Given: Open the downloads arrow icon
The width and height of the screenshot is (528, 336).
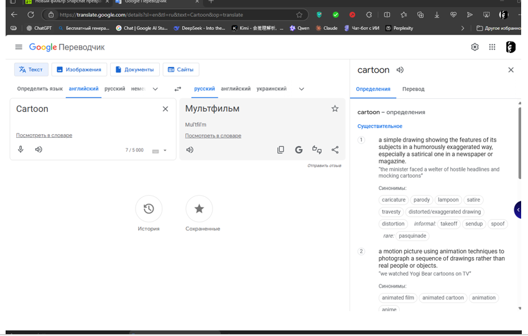Looking at the screenshot, I should point(437,14).
